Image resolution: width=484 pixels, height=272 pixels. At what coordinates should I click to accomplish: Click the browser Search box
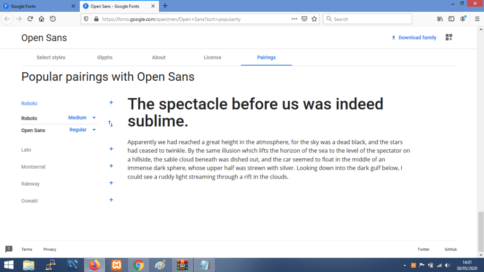[367, 19]
